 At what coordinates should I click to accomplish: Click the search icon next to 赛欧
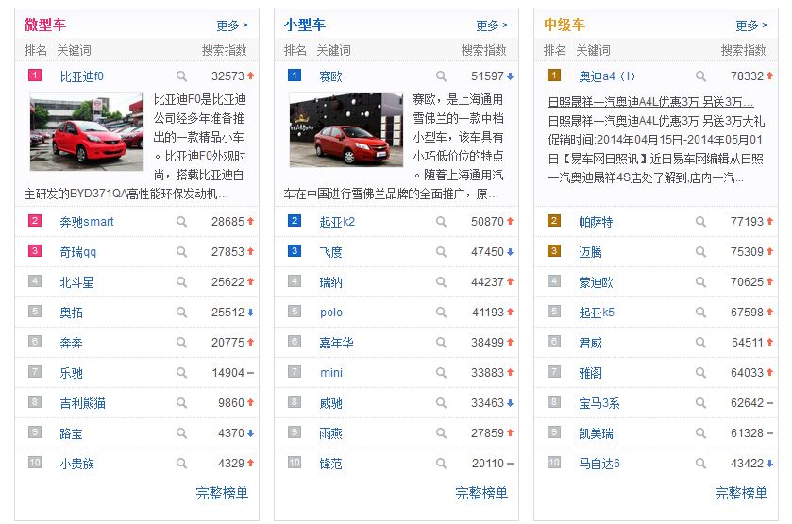point(441,76)
